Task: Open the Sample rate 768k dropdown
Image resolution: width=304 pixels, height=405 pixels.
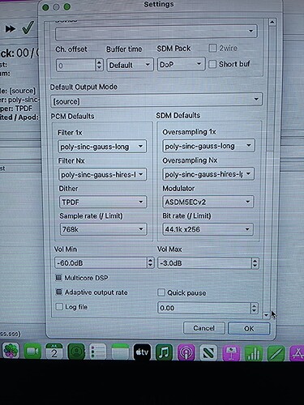Action: (103, 229)
